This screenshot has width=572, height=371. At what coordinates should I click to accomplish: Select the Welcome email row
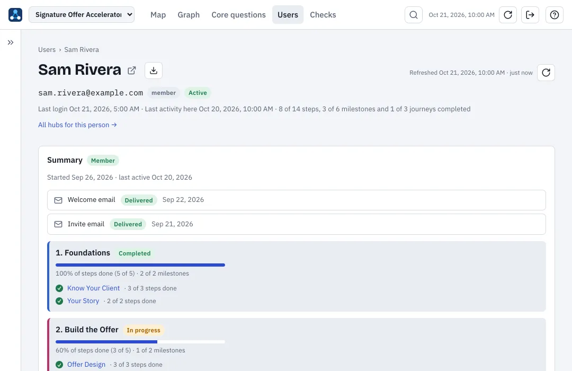(x=296, y=200)
